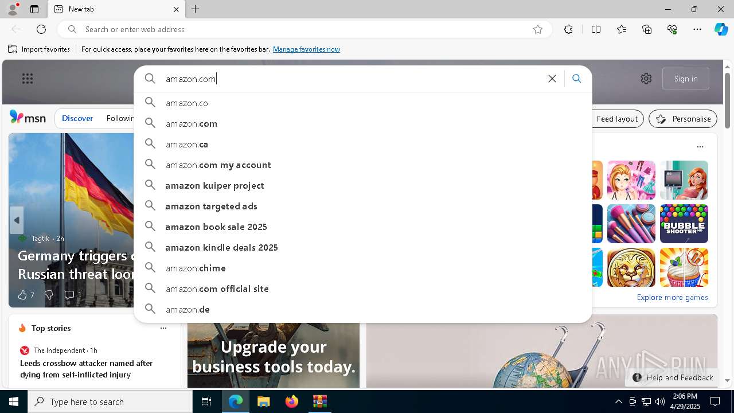
Task: Clear the search box text
Action: click(552, 79)
